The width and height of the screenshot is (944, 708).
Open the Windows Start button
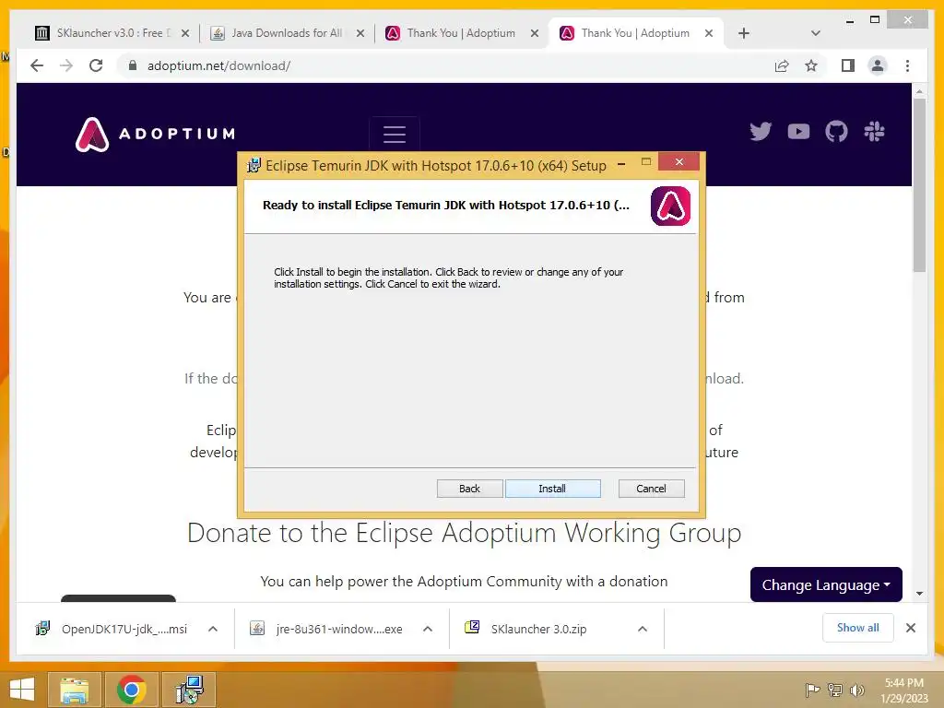click(x=22, y=690)
